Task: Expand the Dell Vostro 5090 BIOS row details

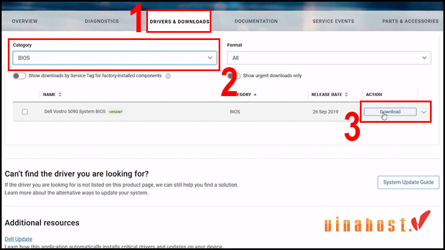Action: [424, 112]
